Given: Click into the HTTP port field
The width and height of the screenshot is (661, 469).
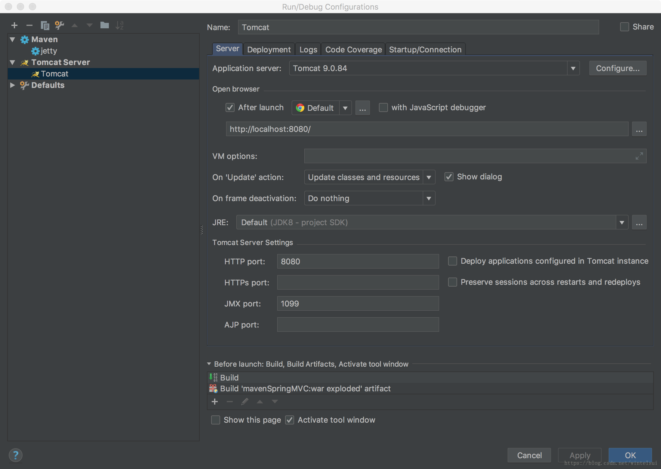Looking at the screenshot, I should [358, 261].
